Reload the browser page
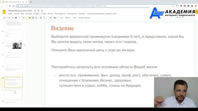Image resolution: width=198 pixels, height=111 pixels. click(10, 6)
